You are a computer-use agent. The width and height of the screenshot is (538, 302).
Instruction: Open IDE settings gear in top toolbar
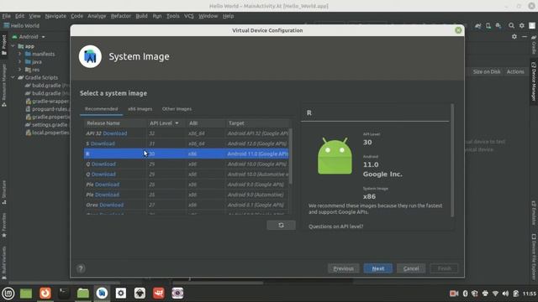pyautogui.click(x=521, y=26)
